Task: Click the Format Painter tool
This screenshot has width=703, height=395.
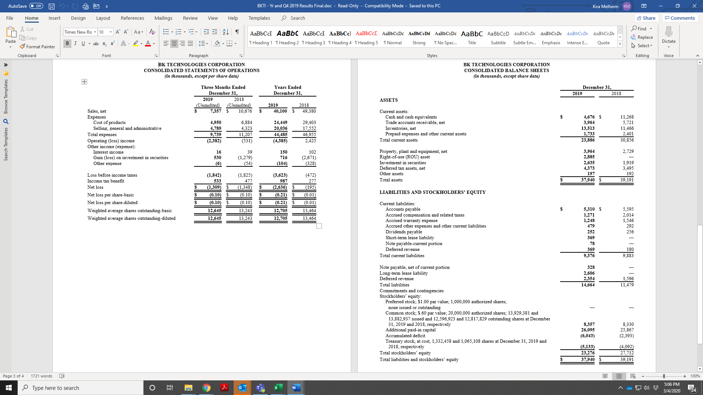Action: point(37,46)
